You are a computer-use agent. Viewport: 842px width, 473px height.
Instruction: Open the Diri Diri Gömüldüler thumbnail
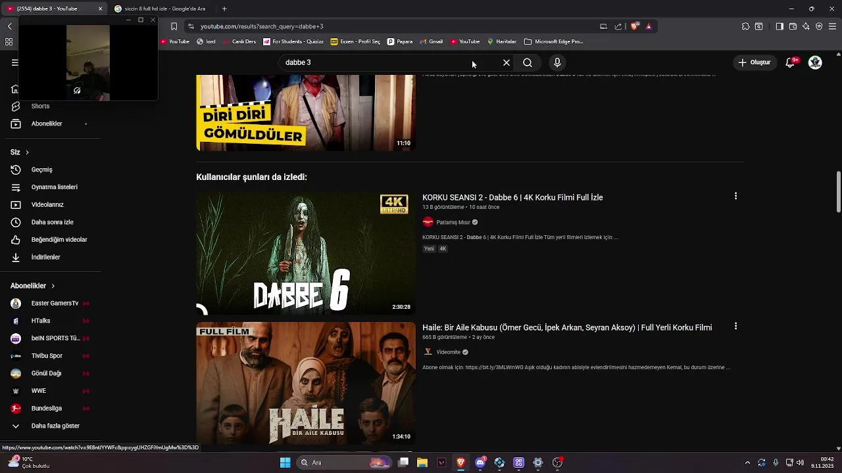(306, 112)
